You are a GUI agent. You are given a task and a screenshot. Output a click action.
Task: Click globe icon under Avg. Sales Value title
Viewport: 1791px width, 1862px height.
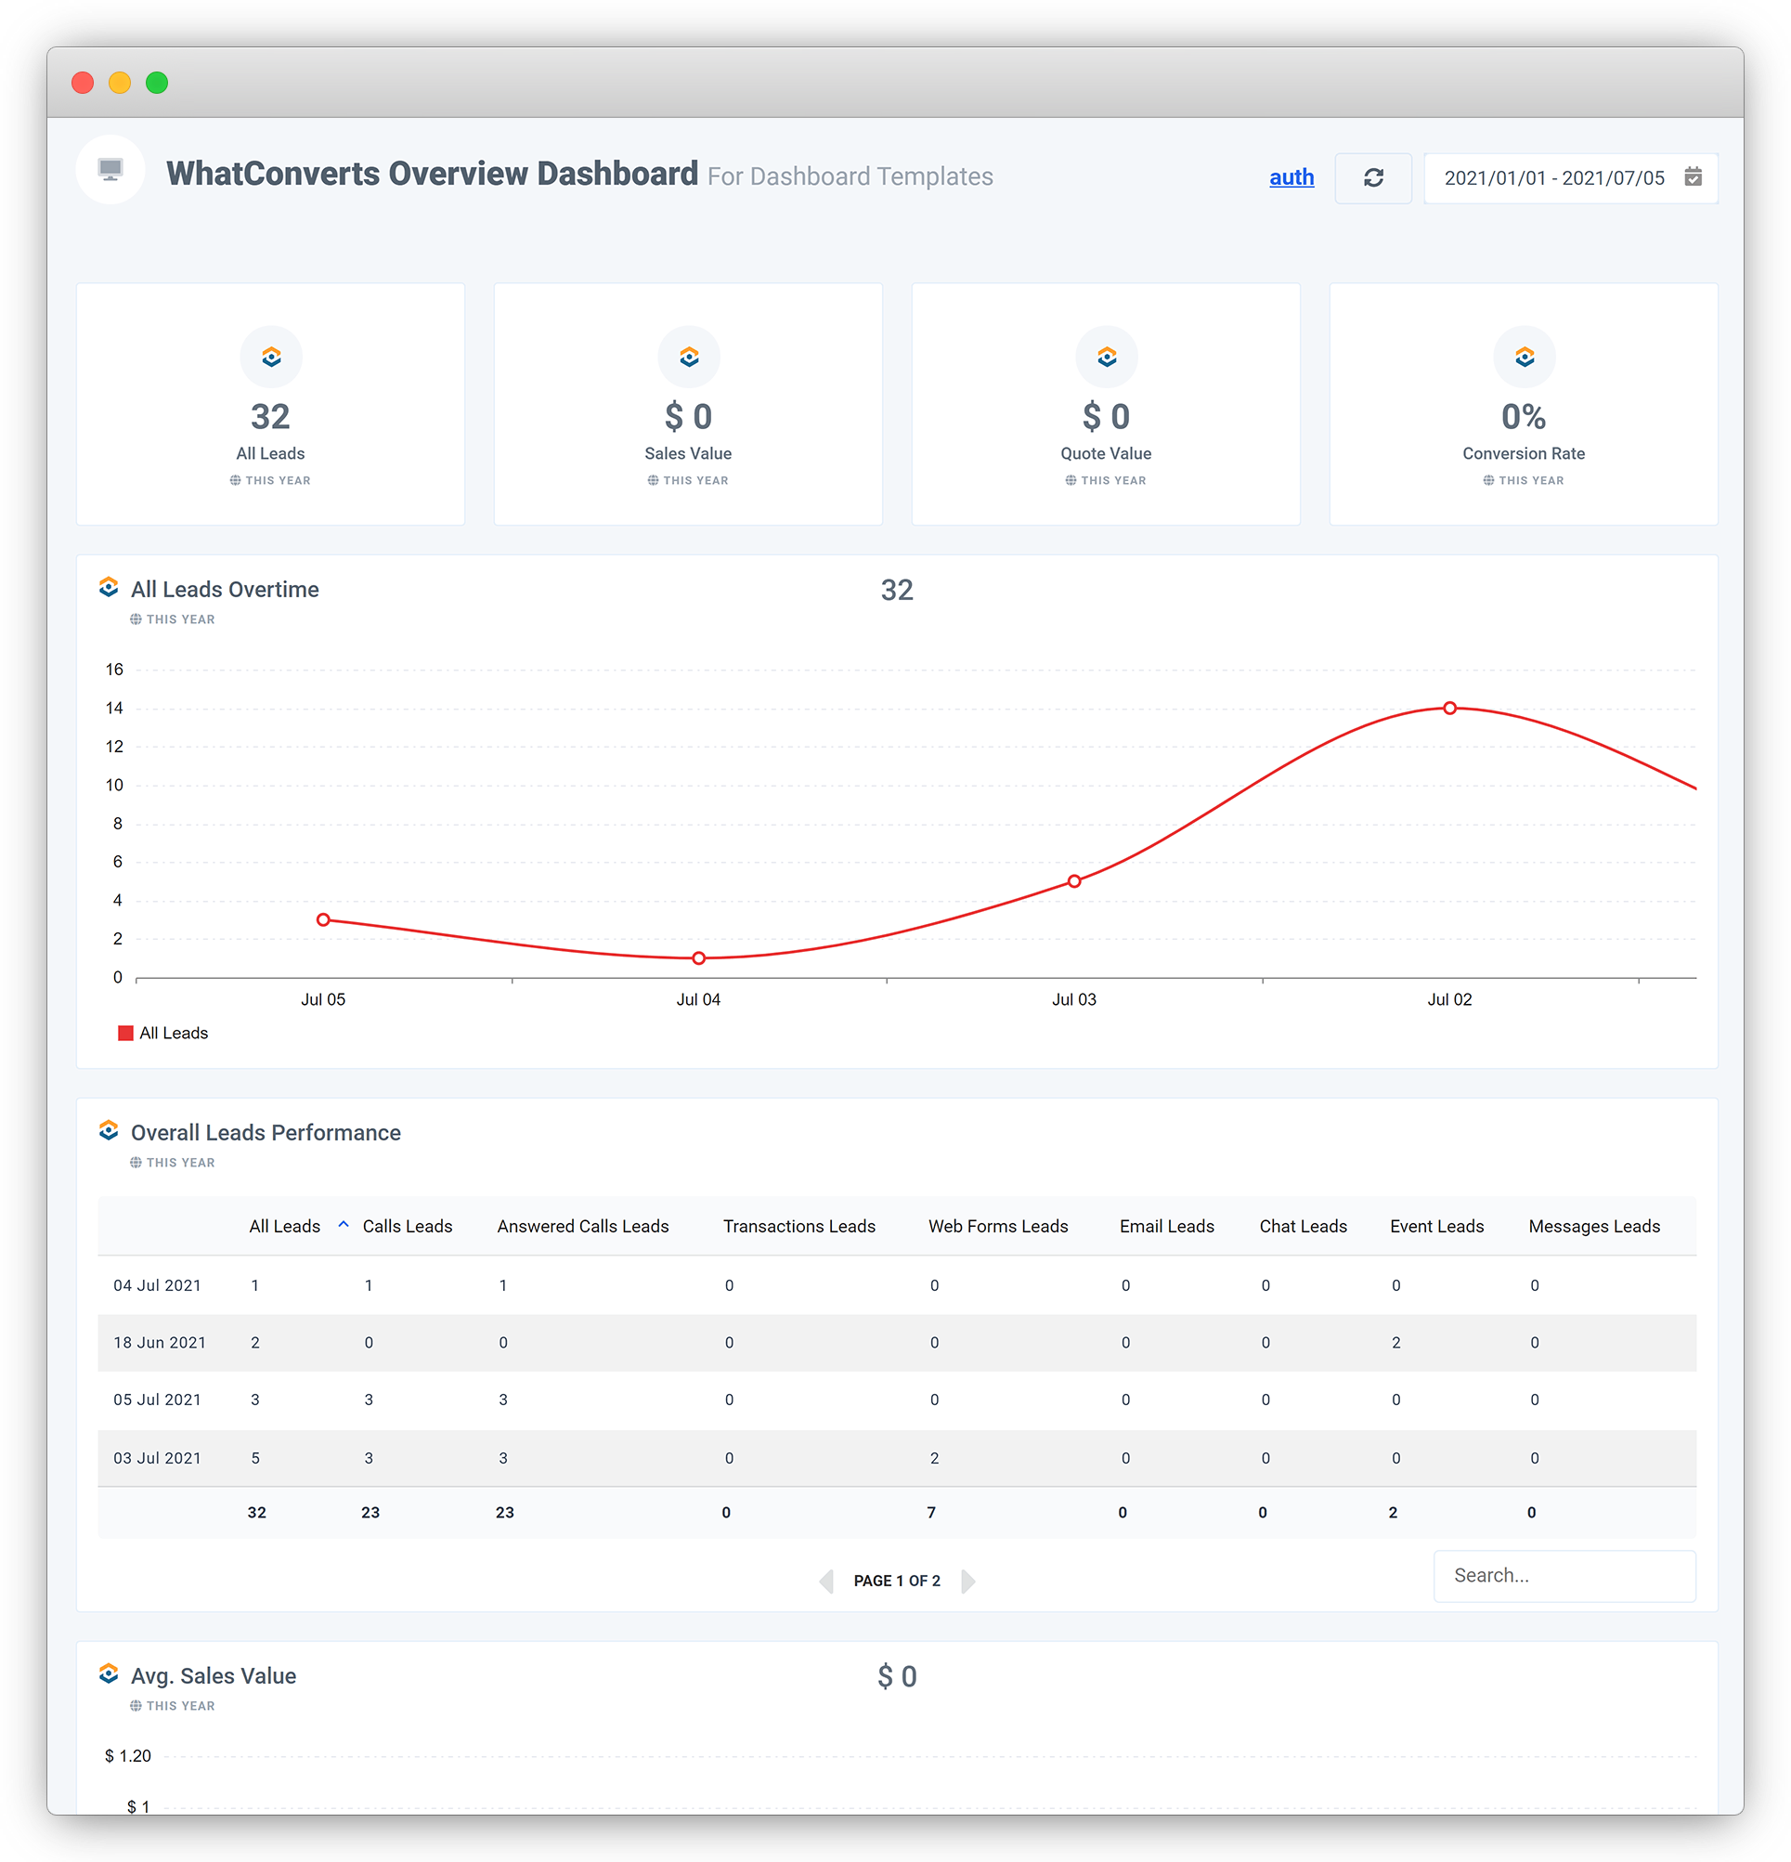pos(136,1706)
